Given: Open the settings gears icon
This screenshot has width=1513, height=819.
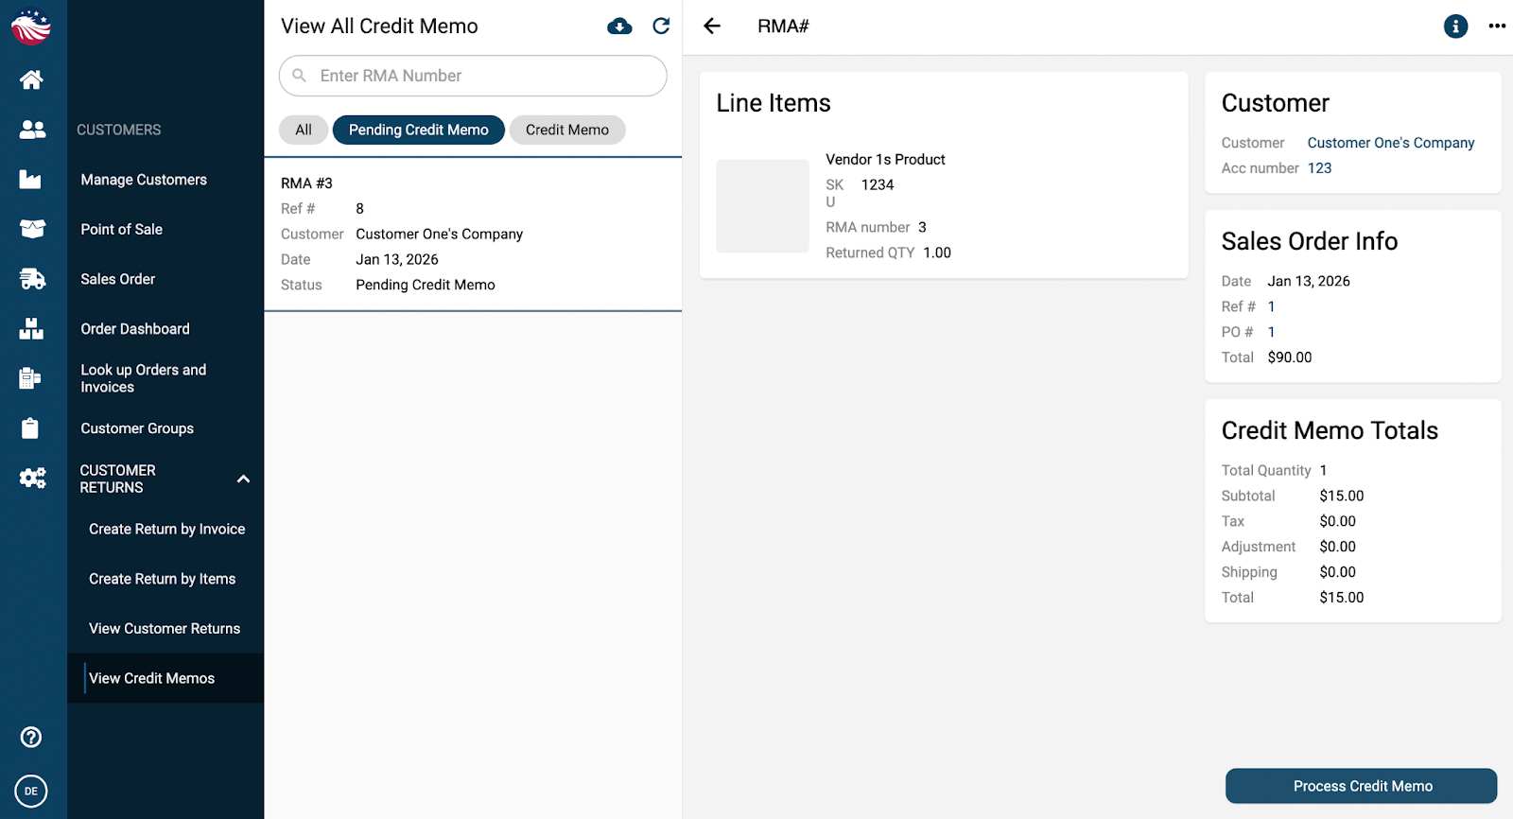Looking at the screenshot, I should coord(32,479).
